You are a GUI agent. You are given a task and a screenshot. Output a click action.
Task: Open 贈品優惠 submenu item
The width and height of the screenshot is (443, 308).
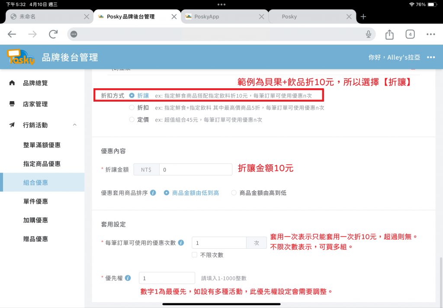(42, 239)
